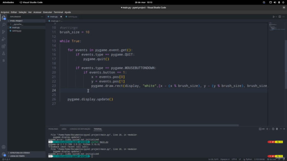
Task: Open setting.py in the Explorer tree
Action: pos(26,31)
